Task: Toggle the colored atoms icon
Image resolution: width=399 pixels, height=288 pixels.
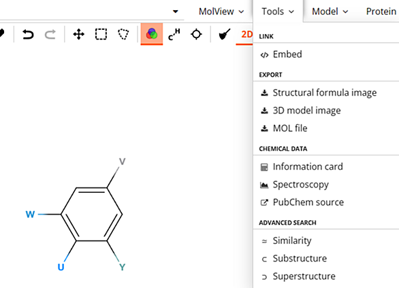Action: point(152,34)
